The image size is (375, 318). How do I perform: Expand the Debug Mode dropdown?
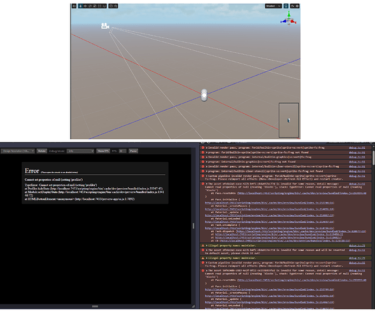coord(80,151)
